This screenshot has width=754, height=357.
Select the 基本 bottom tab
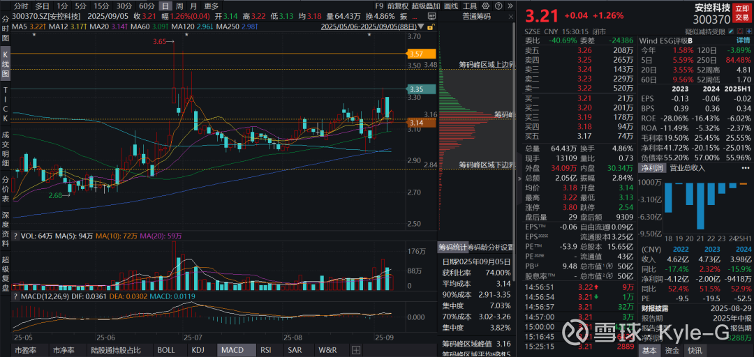[x=649, y=350]
